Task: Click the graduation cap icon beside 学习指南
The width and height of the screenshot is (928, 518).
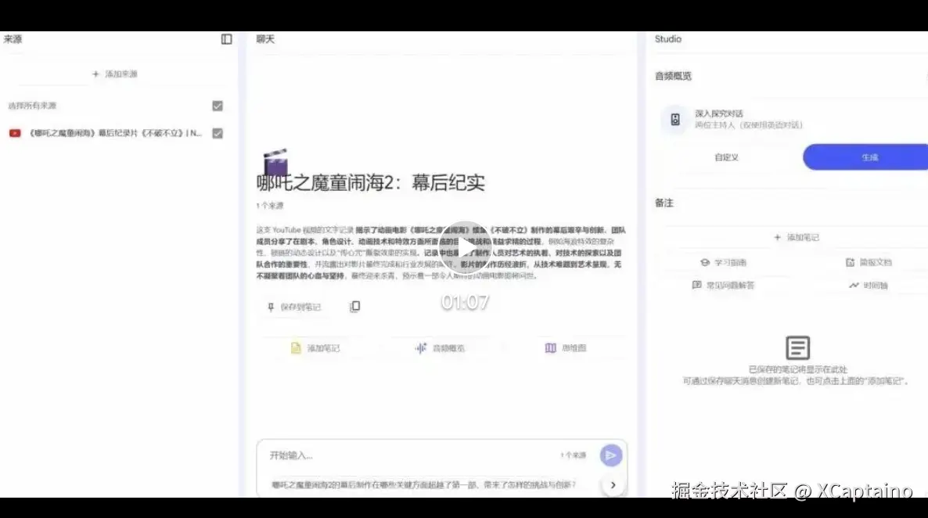Action: (x=704, y=262)
